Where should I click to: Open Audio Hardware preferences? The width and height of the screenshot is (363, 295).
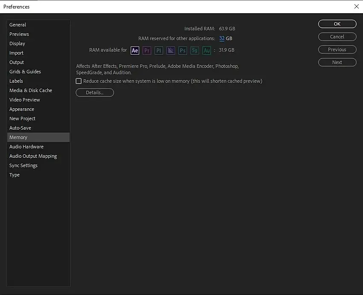click(38, 147)
